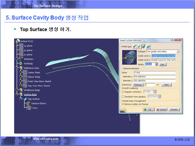The height and width of the screenshot is (146, 195).
Task: Click the PartBody gear icon
Action: (21, 63)
